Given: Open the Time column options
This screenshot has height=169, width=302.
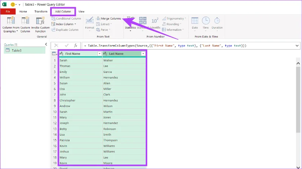Looking at the screenshot, I should [x=206, y=24].
